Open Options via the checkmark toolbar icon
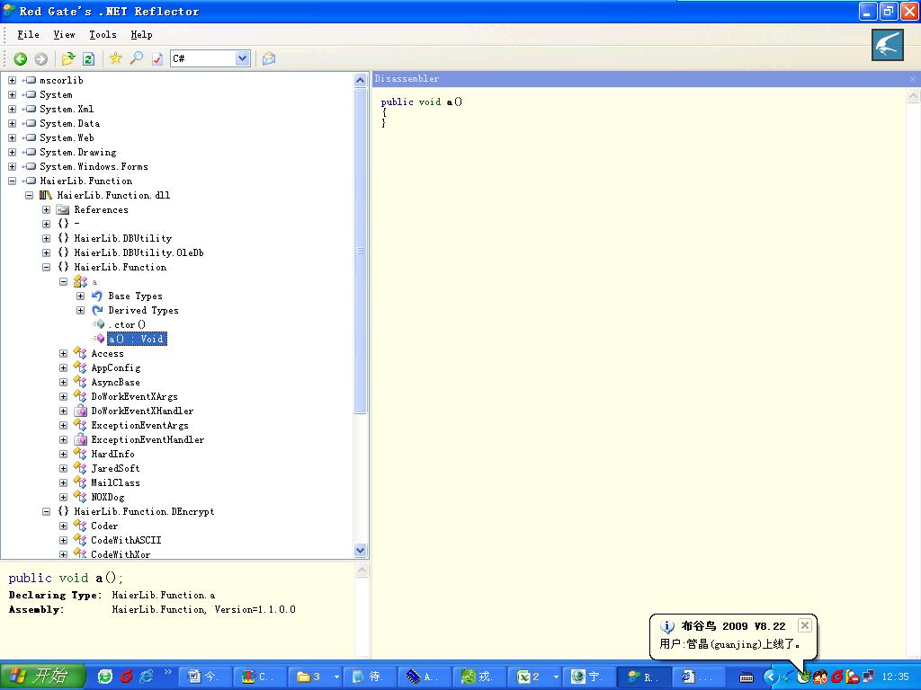 pyautogui.click(x=156, y=58)
